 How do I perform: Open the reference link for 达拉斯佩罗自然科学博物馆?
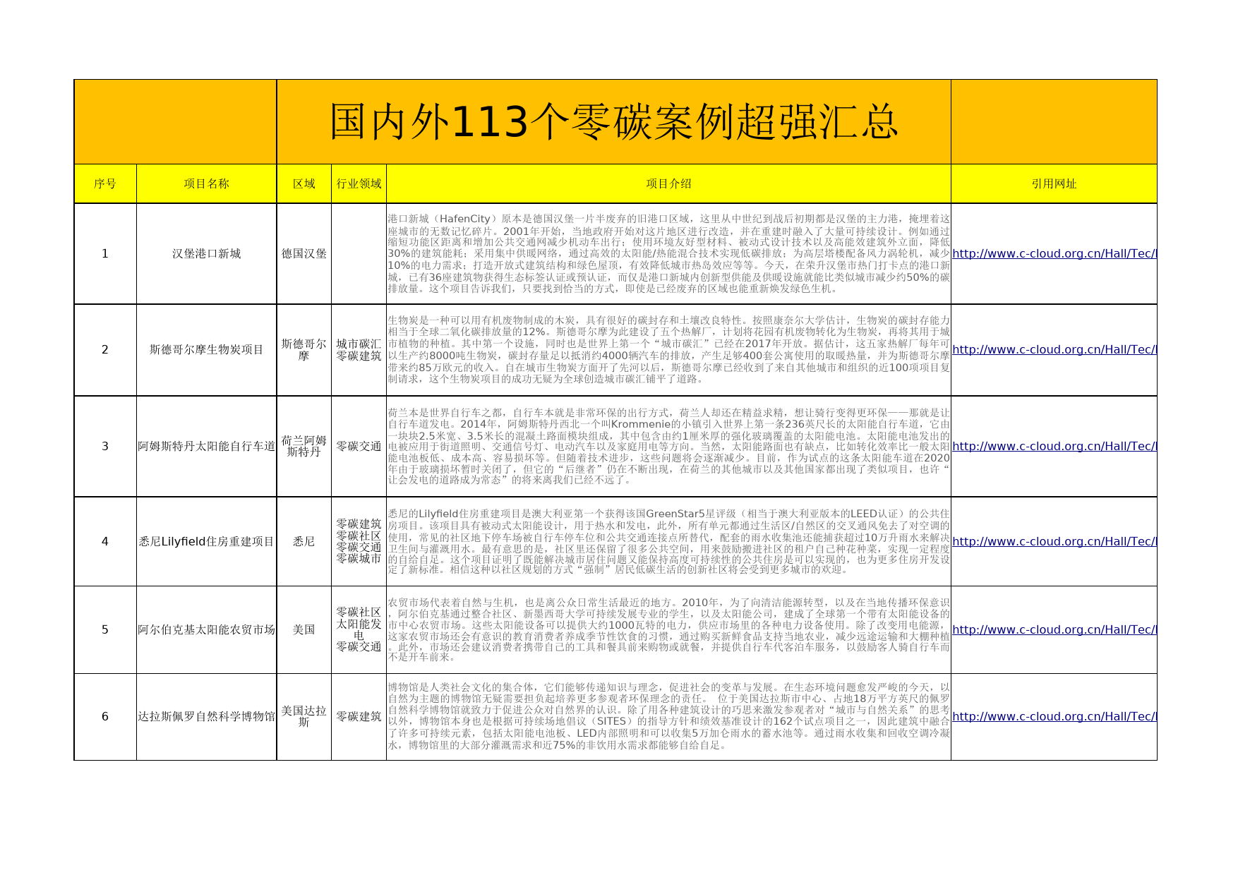tap(1054, 717)
